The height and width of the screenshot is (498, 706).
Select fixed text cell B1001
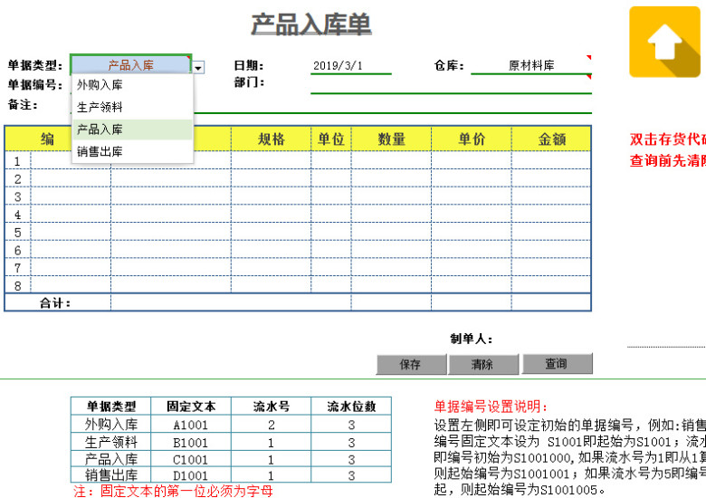(x=191, y=442)
